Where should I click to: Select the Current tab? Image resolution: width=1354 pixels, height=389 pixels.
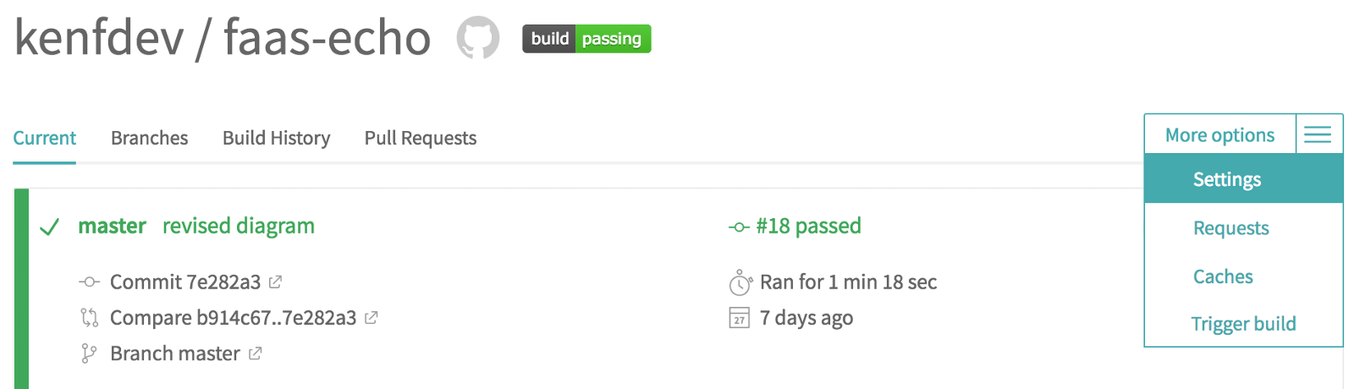(x=44, y=138)
